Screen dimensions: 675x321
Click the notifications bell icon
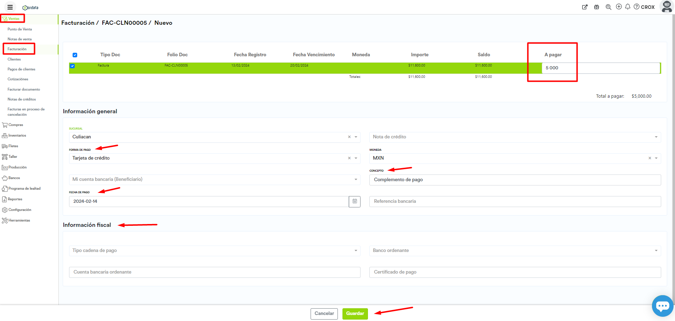click(x=628, y=7)
